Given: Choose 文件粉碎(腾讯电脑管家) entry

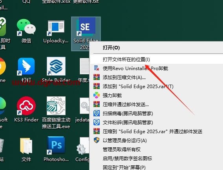Looking at the screenshot, I should 157,123.
